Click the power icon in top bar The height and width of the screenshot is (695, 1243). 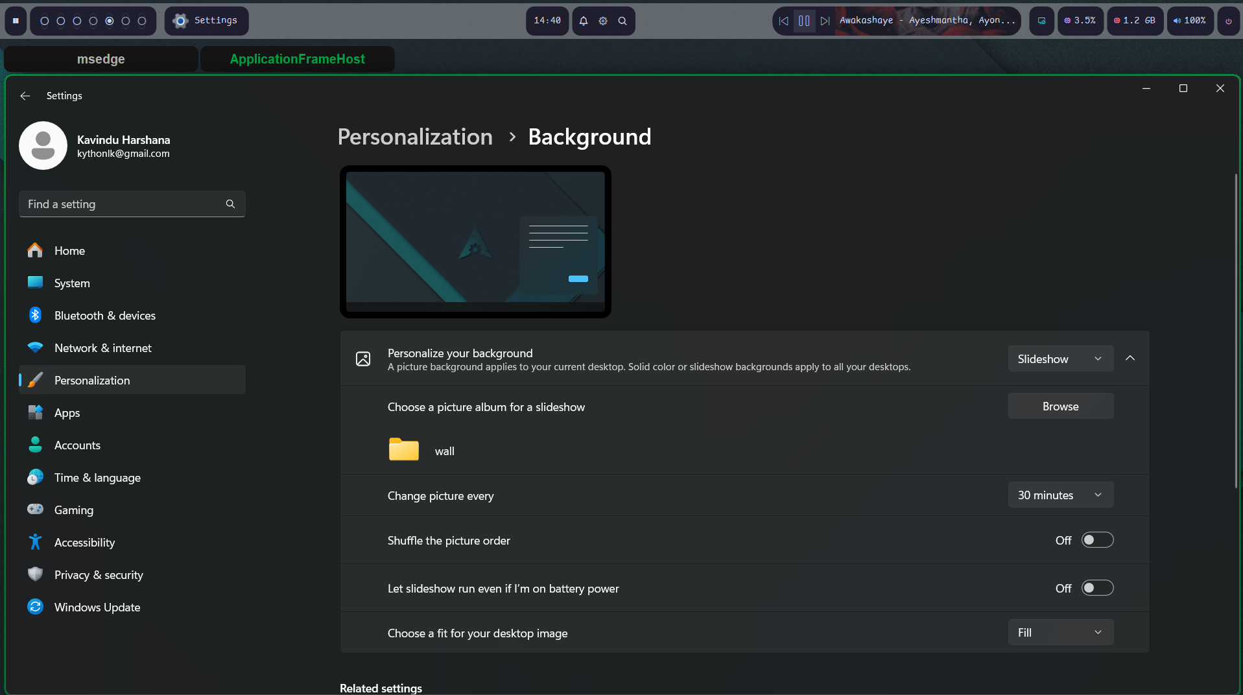(1228, 21)
